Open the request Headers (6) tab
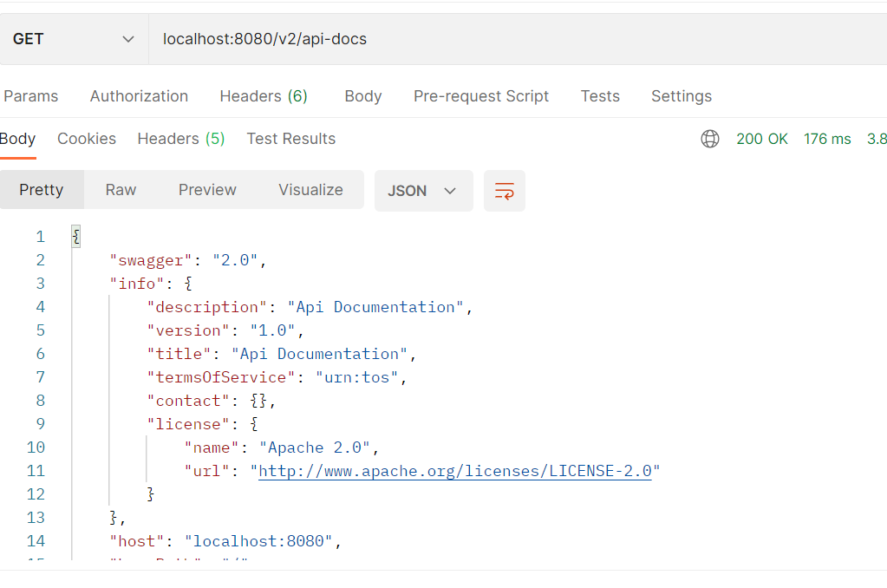The height and width of the screenshot is (588, 887). point(264,96)
